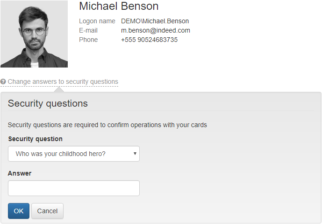Viewport: 322px width, 224px height.
Task: Click the dropdown arrow of security question
Action: click(x=135, y=153)
